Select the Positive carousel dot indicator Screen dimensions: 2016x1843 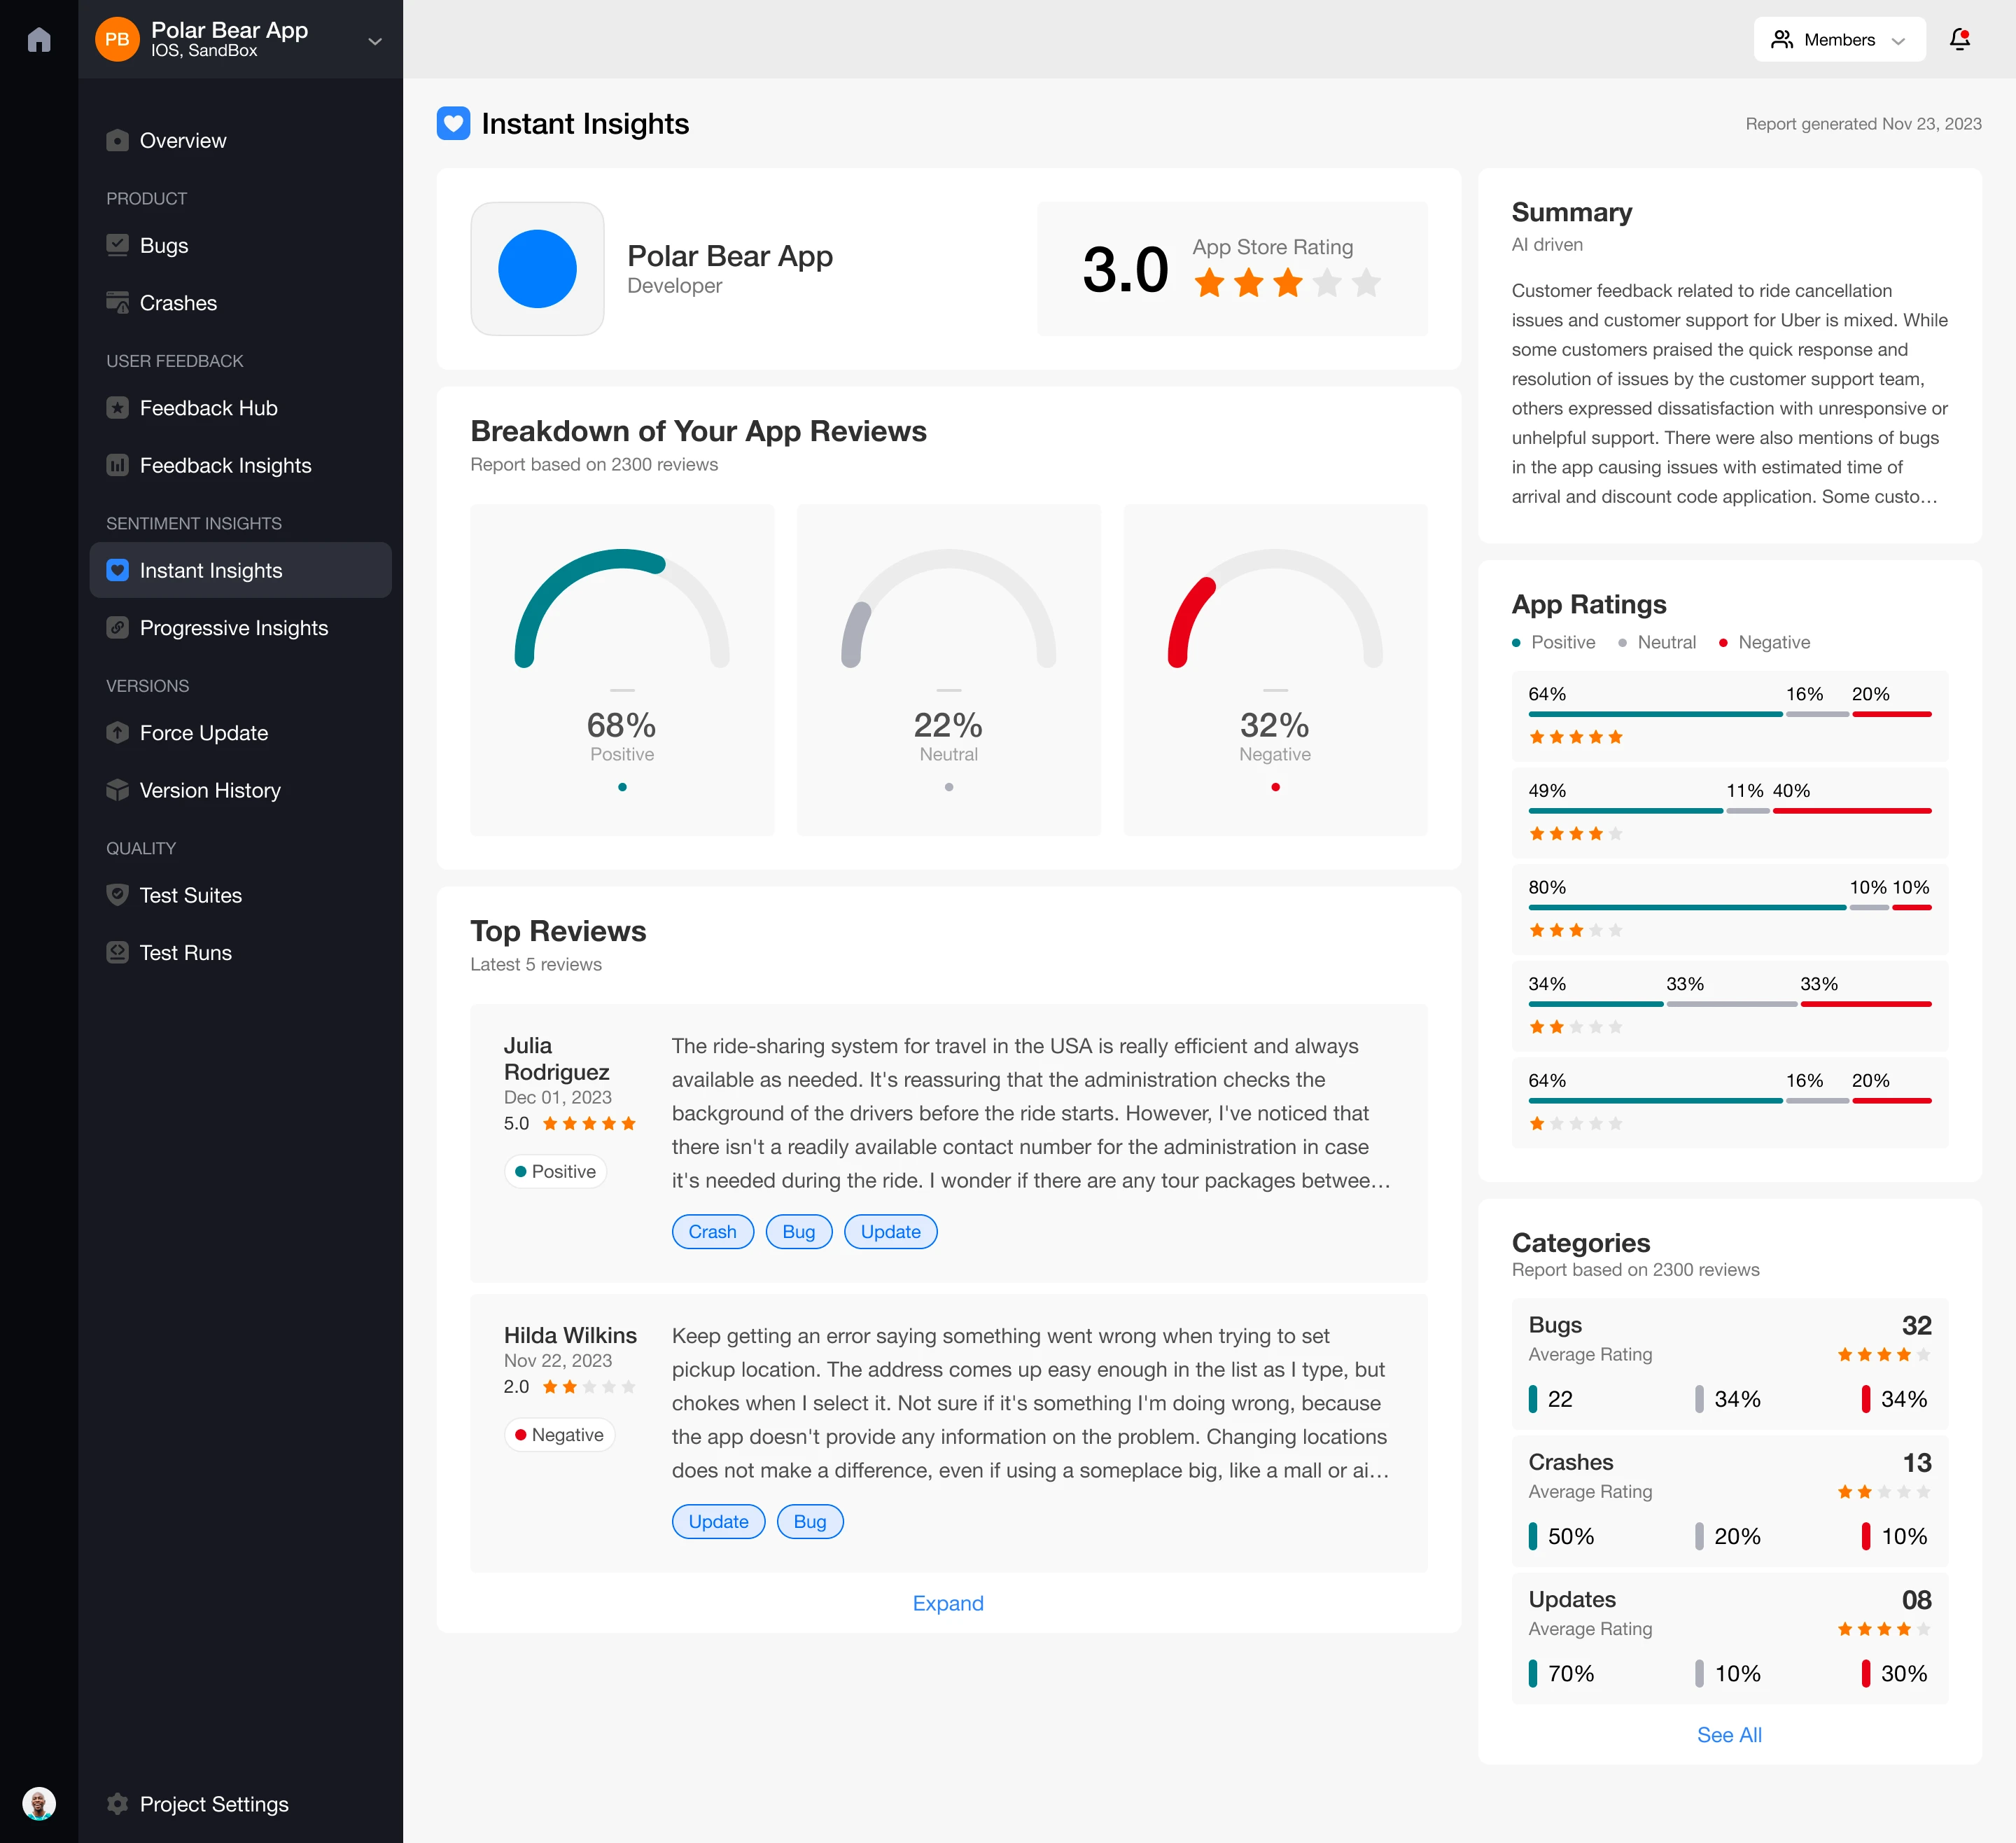point(622,788)
